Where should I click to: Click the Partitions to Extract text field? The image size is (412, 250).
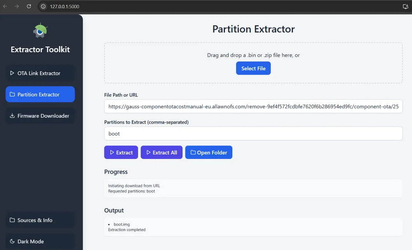(253, 133)
